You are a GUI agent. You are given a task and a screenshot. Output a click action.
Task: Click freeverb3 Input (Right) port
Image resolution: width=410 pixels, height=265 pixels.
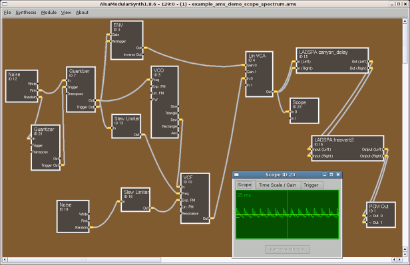(x=310, y=156)
